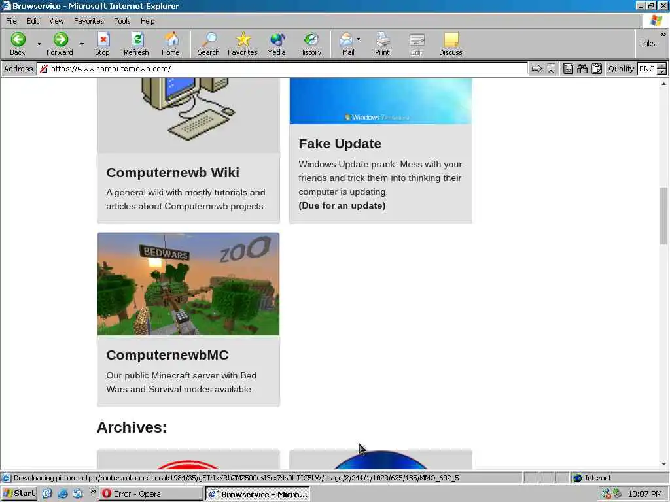Click the scrollbar down arrow

663,464
